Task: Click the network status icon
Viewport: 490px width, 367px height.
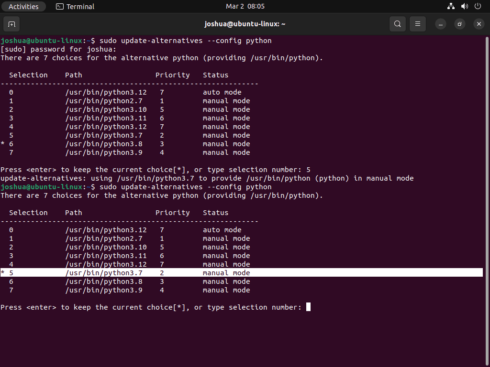Action: pos(451,6)
